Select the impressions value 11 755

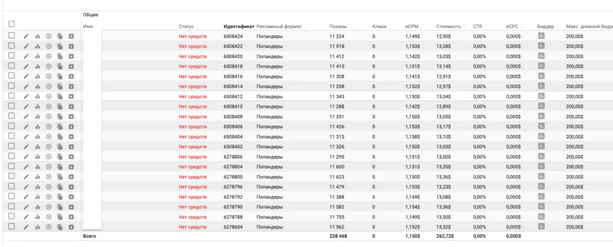338,217
